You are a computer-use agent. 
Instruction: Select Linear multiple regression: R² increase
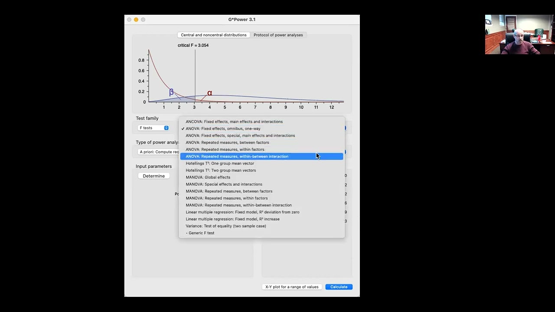261,219
